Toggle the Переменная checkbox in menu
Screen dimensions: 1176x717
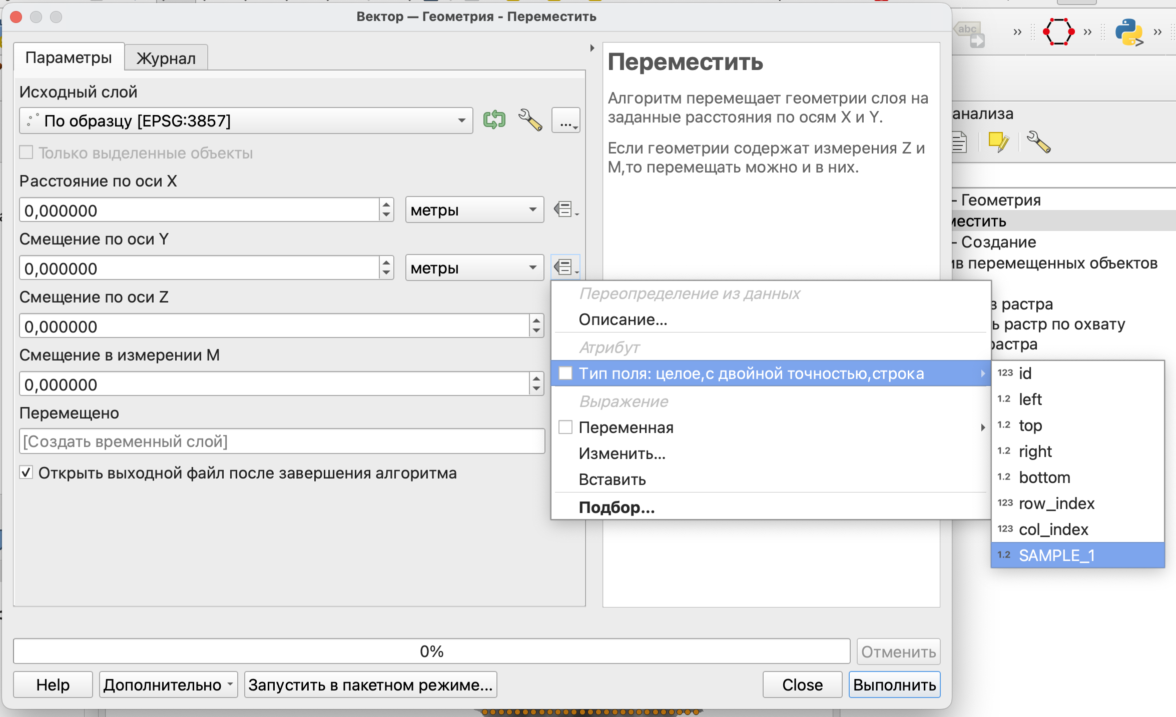tap(565, 427)
